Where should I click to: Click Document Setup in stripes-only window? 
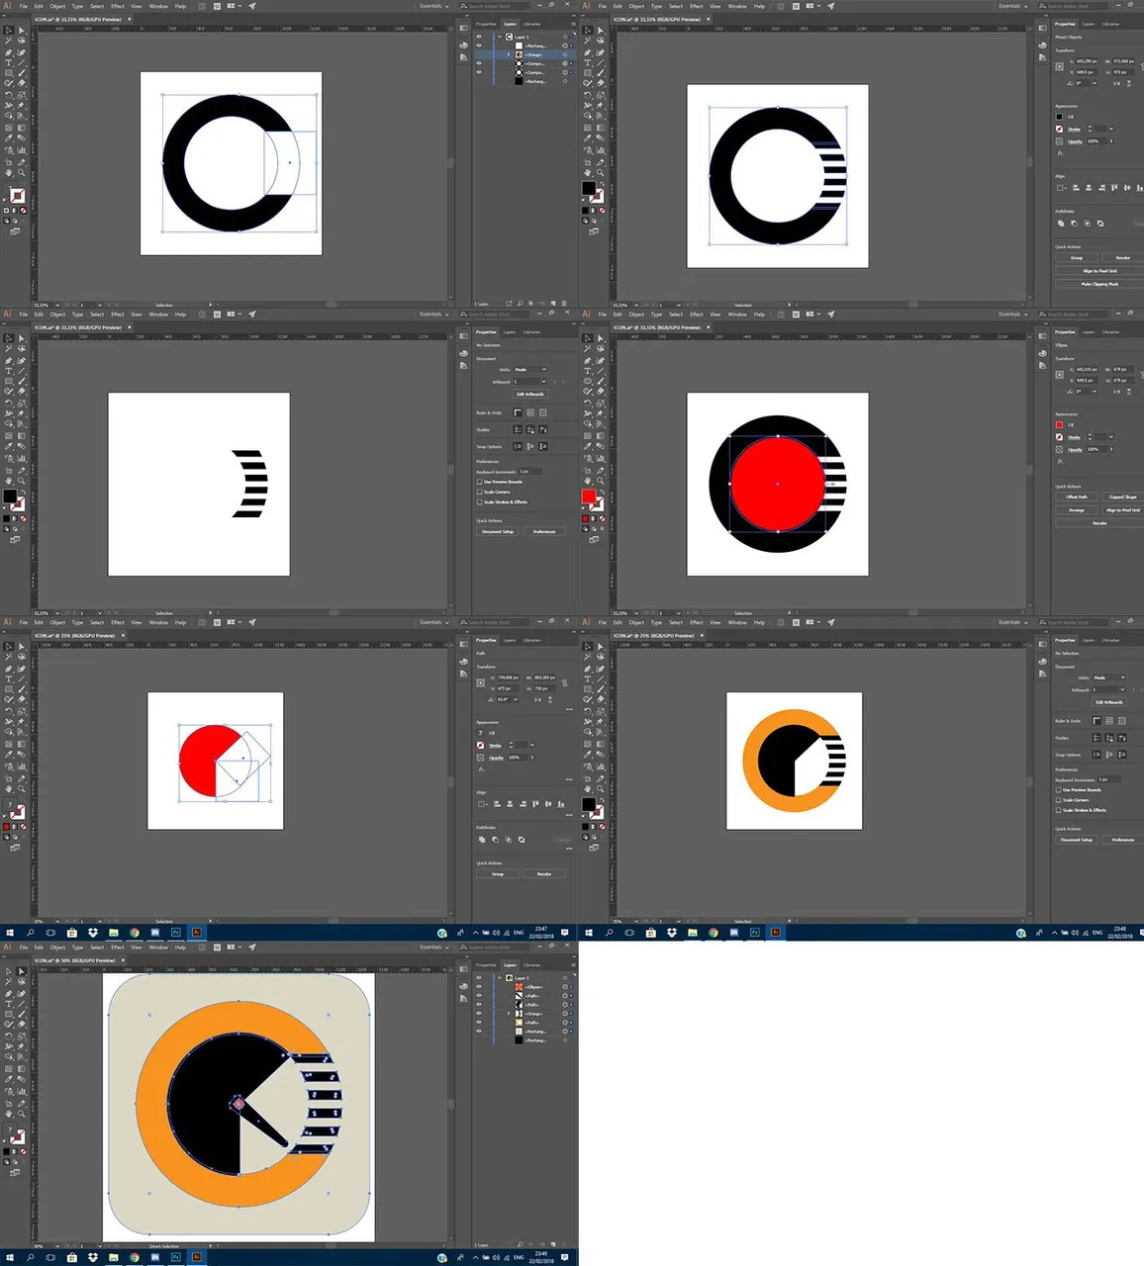(498, 532)
